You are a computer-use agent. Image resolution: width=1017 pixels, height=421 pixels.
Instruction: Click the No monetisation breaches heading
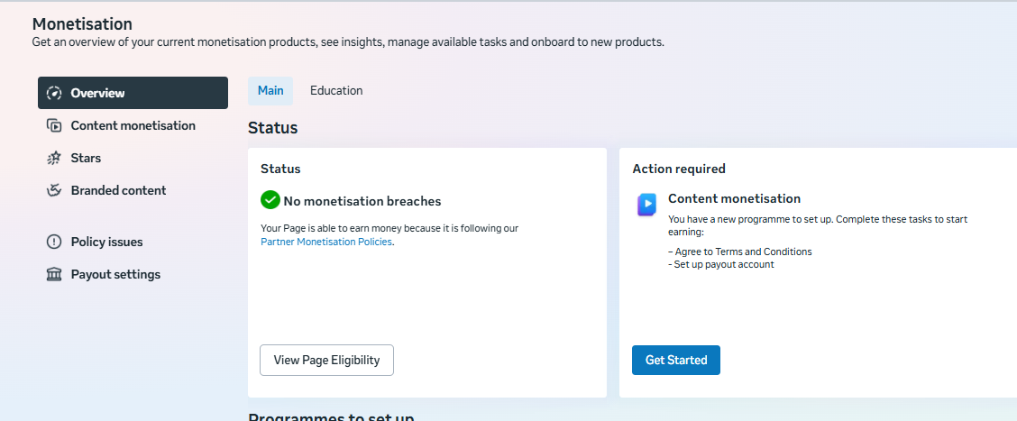(x=362, y=201)
